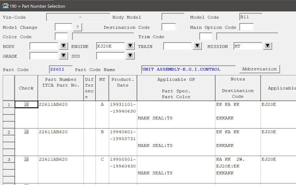296x185 pixels.
Task: Click date -19950731 in row 2
Action: point(123,138)
